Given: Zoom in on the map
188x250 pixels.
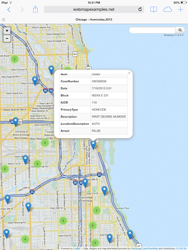Looking at the screenshot, I should (x=7, y=31).
